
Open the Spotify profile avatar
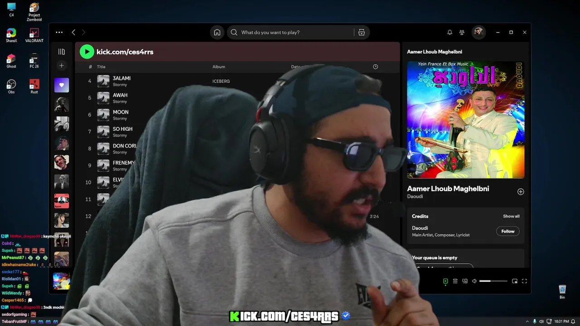click(x=478, y=32)
